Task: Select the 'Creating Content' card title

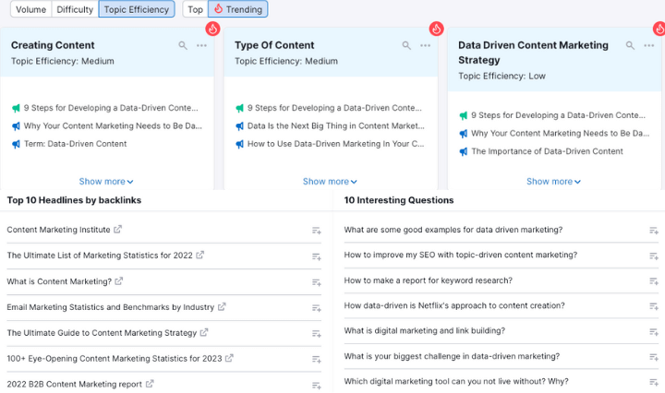Action: (53, 45)
